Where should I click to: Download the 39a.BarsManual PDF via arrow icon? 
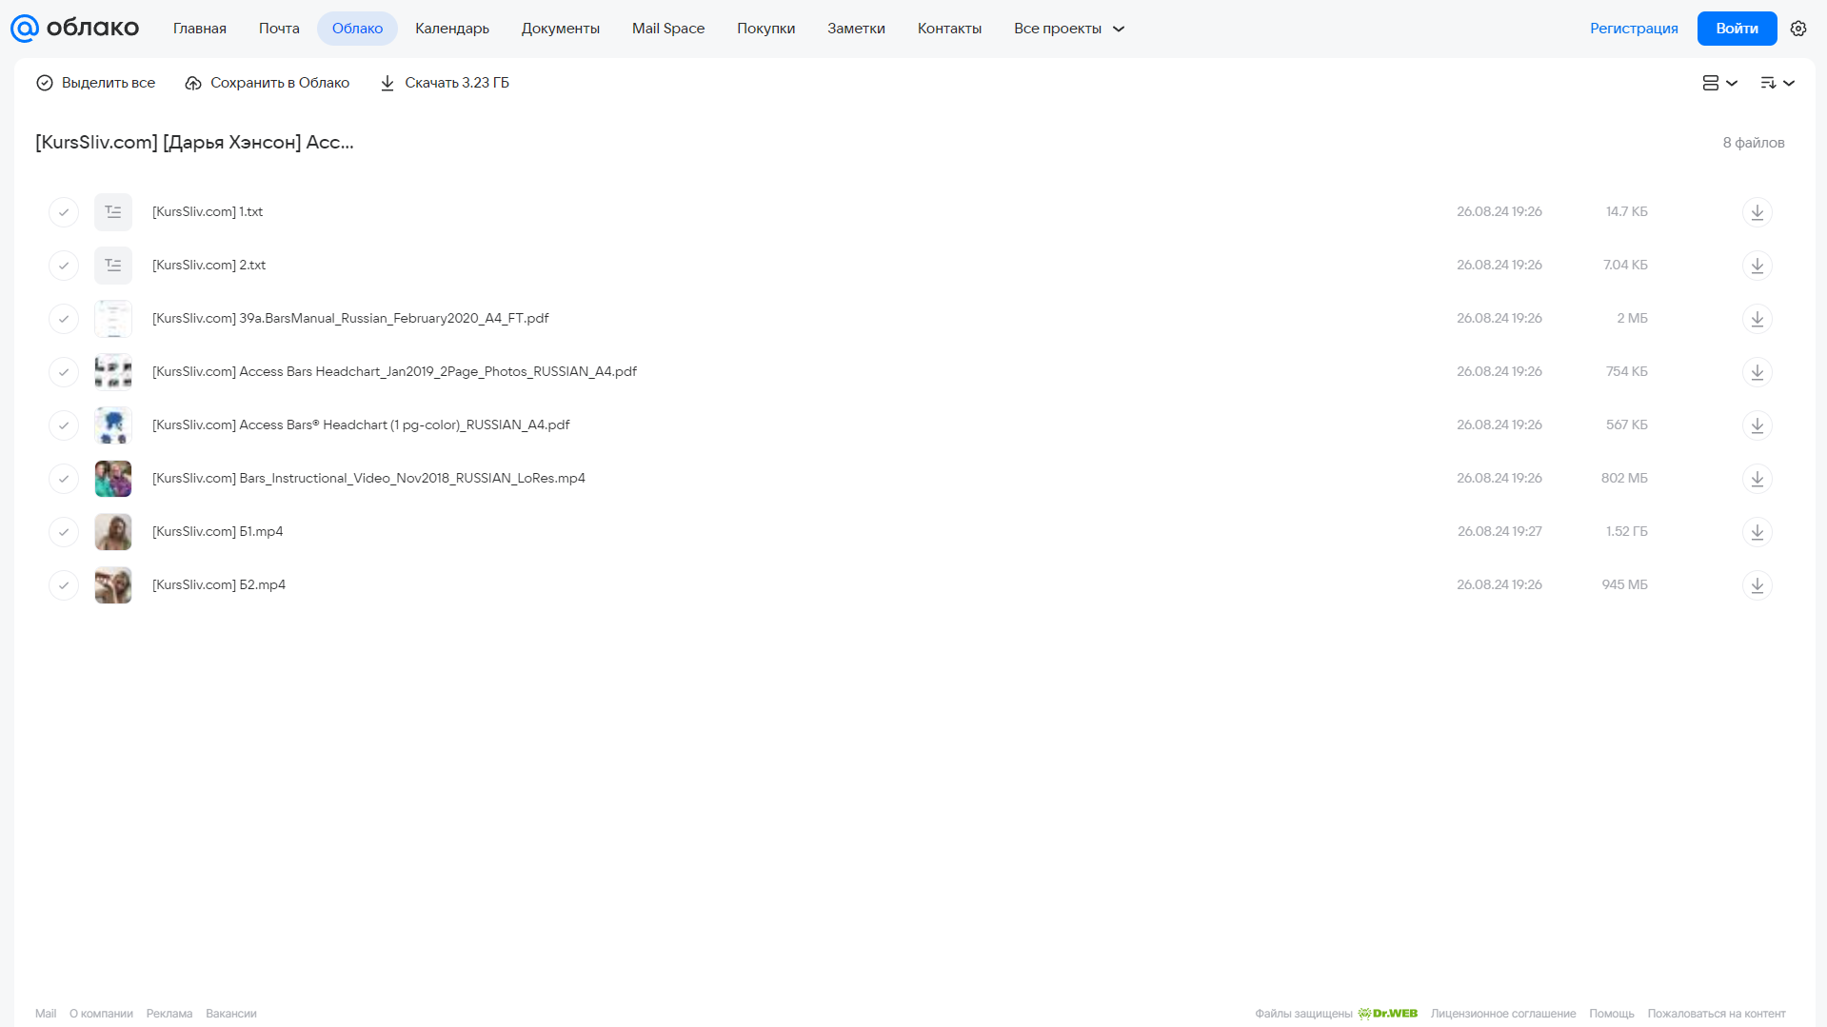1757,319
